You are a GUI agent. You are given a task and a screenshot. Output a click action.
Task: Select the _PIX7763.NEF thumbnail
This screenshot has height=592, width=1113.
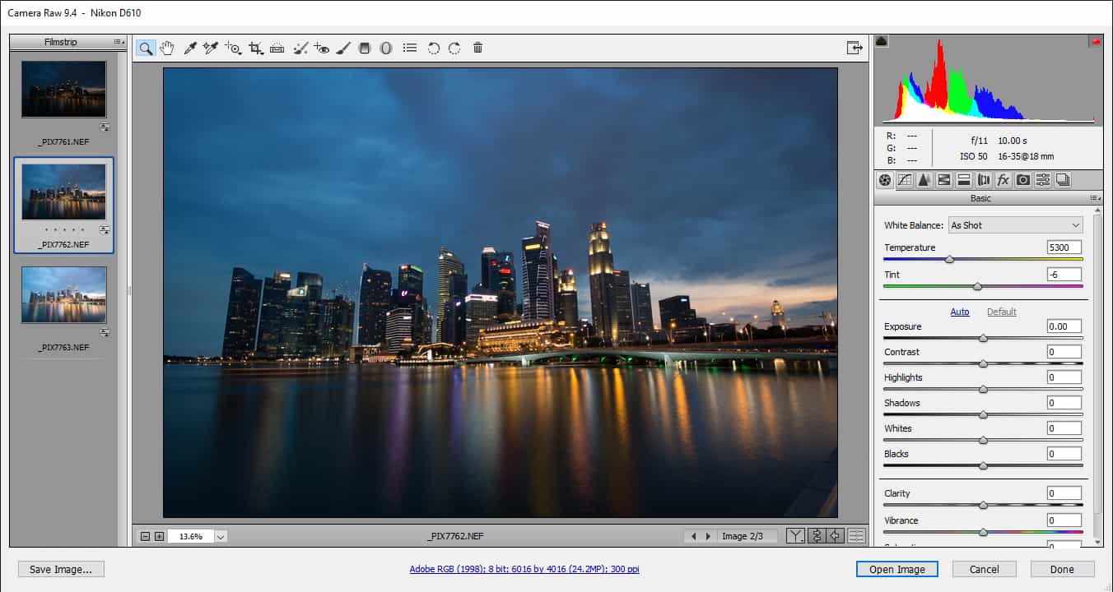click(64, 294)
